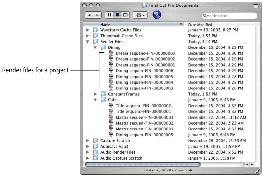Click the Title sequenc-FIN-00000002 file icon
Screen dimensions: 262x176
tap(111, 106)
